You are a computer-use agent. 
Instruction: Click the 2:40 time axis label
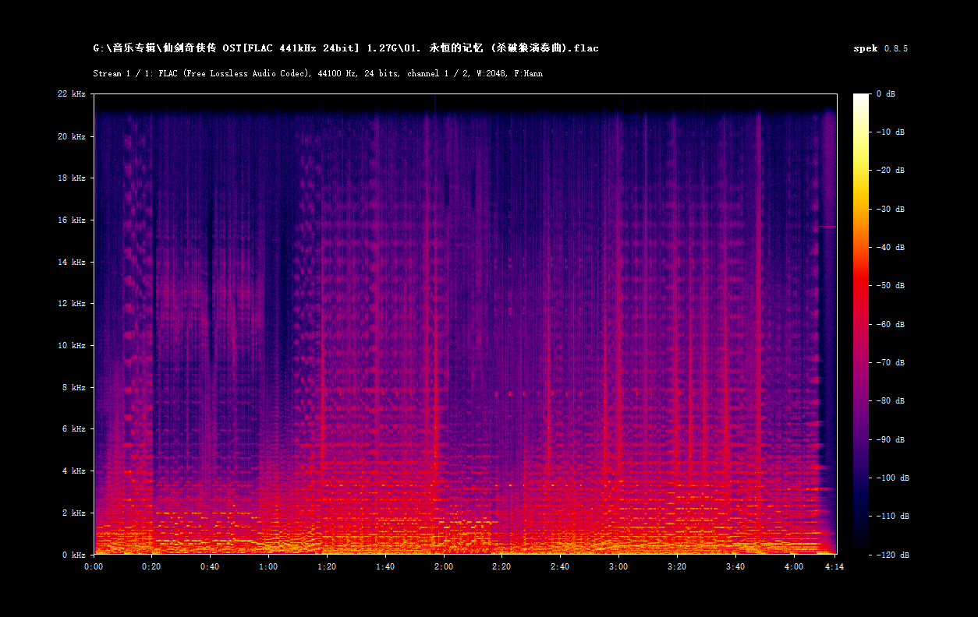(x=560, y=566)
